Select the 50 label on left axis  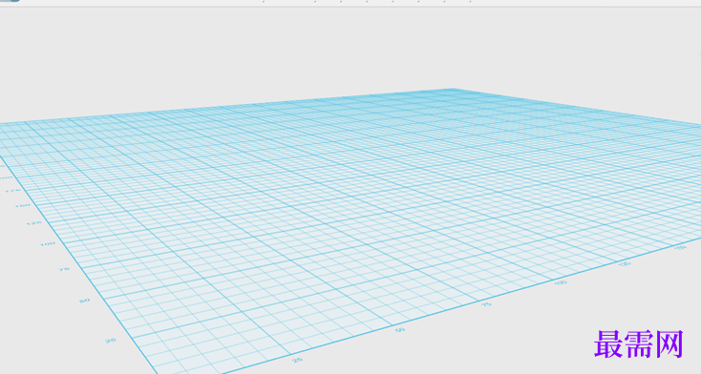point(84,301)
